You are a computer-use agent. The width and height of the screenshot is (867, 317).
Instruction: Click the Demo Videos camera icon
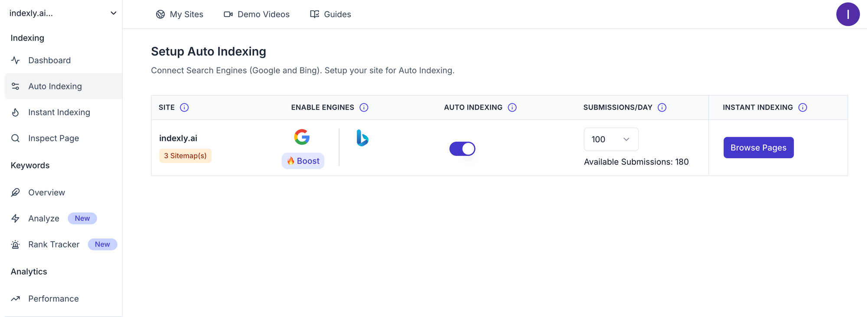click(228, 14)
